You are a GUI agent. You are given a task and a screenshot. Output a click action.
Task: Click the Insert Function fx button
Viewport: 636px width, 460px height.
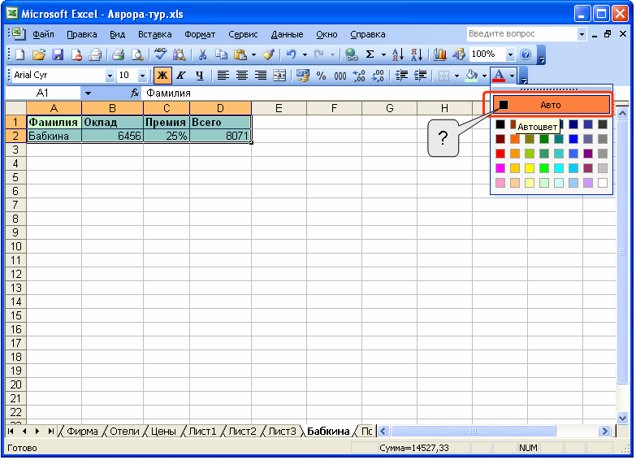tap(135, 93)
